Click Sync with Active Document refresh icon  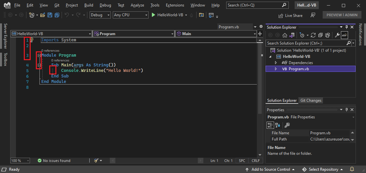313,35
